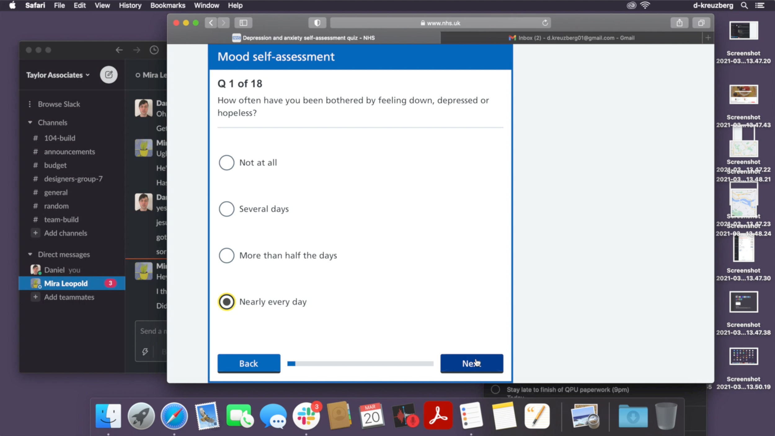Expand the Taylor Associates workspace menu
The image size is (775, 436).
(58, 75)
